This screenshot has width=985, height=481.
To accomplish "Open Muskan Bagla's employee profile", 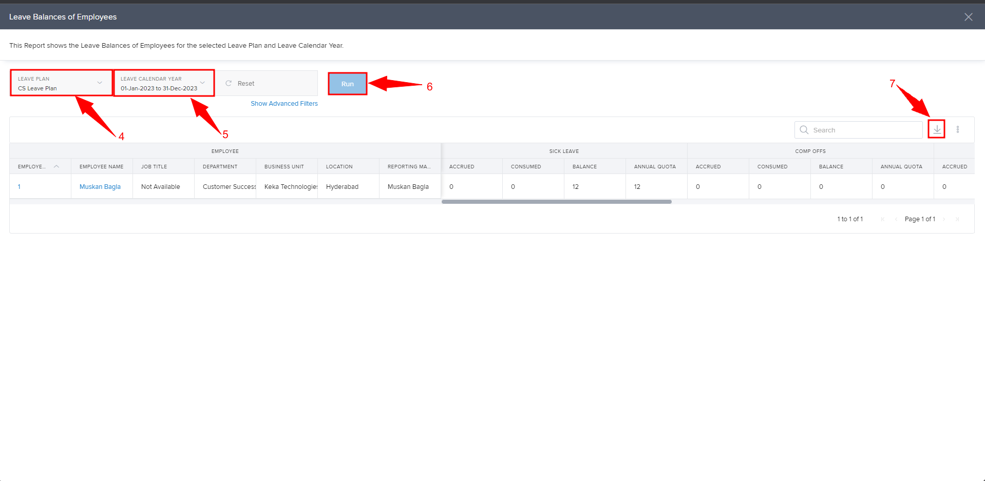I will [100, 186].
